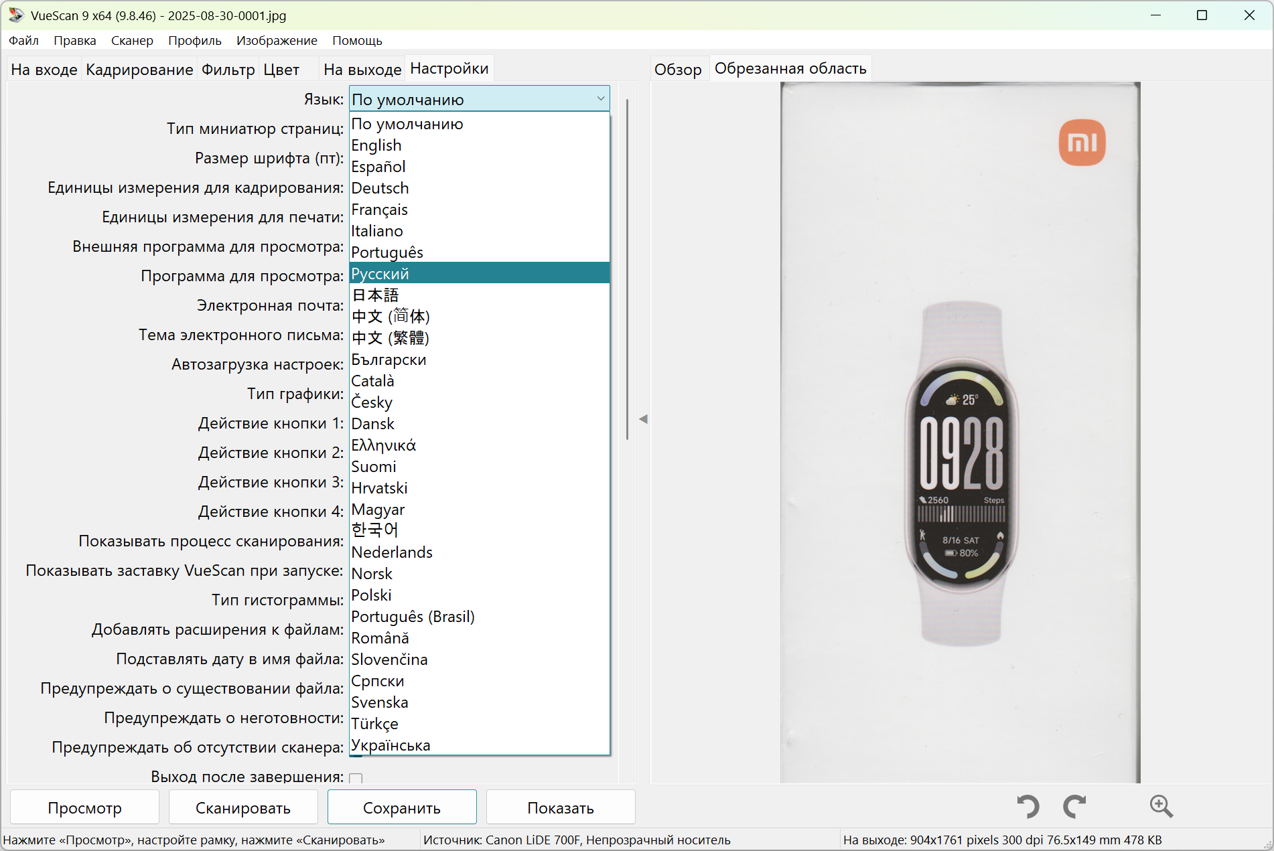Close the 'Язык' dropdown via its arrow
This screenshot has height=851, width=1274.
click(601, 99)
